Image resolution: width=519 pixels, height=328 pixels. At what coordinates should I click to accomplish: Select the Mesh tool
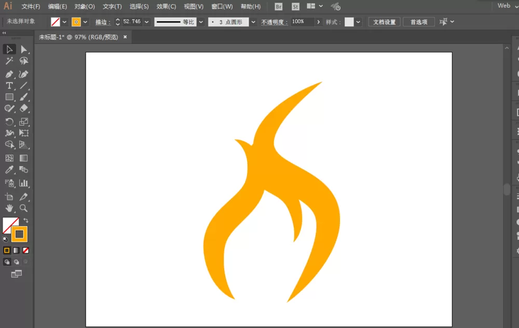point(9,158)
